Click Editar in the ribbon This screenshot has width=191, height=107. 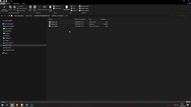[73, 8]
